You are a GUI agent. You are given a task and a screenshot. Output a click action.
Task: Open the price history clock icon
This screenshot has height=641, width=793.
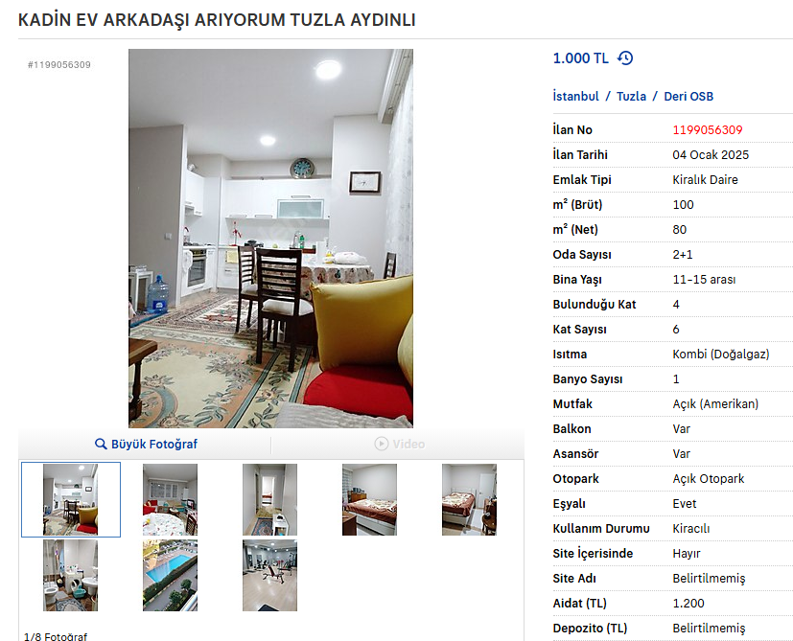[x=625, y=58]
